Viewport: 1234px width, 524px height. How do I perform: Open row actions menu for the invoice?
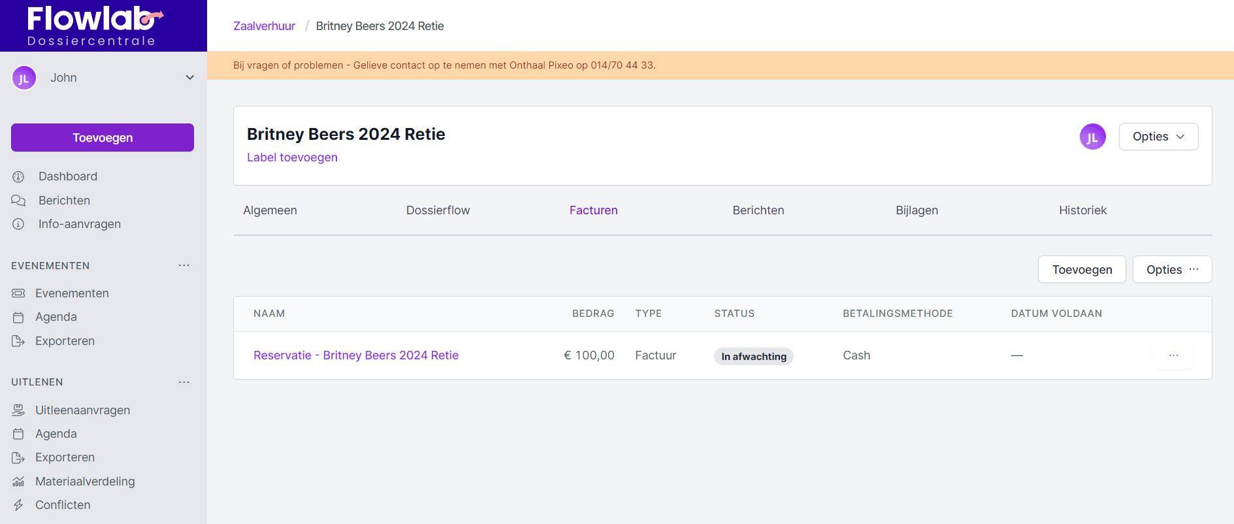(x=1173, y=355)
